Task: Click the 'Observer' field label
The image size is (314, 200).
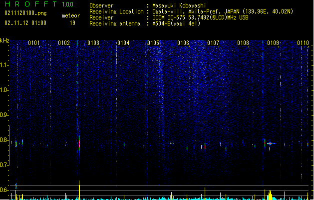Action: coord(101,5)
